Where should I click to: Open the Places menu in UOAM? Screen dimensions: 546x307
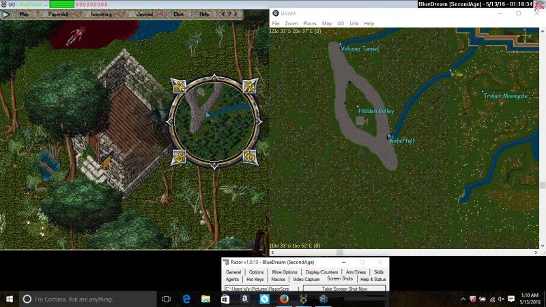pos(310,23)
